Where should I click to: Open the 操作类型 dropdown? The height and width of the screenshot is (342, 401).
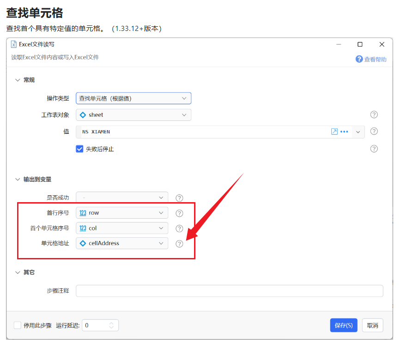134,98
